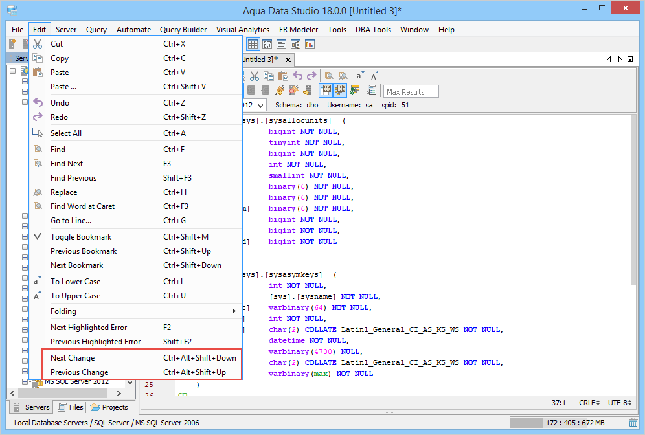This screenshot has width=645, height=435.
Task: Open the UTF-8 encoding dropdown
Action: tap(620, 403)
